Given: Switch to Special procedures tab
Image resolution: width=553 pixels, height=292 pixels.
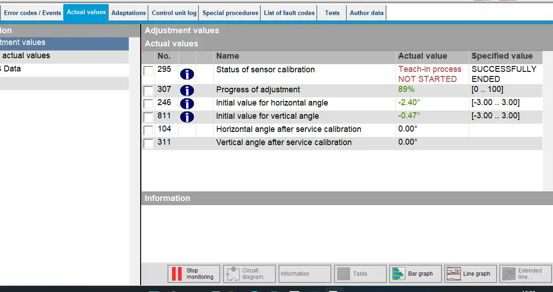Looking at the screenshot, I should pyautogui.click(x=230, y=13).
